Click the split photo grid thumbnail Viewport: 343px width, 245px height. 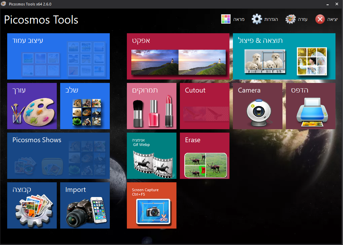click(312, 61)
